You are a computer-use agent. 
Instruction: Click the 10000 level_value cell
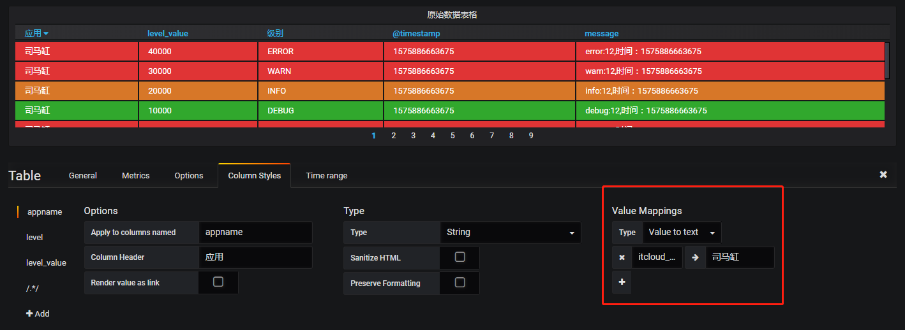click(x=198, y=110)
